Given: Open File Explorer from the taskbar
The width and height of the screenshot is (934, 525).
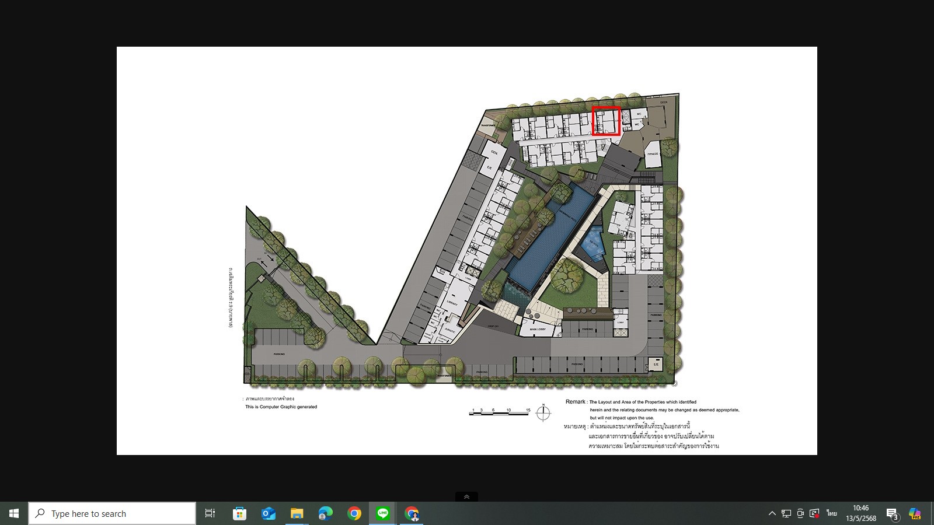Looking at the screenshot, I should (x=297, y=513).
